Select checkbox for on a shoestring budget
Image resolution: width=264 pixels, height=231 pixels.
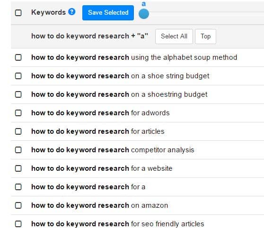click(x=18, y=94)
